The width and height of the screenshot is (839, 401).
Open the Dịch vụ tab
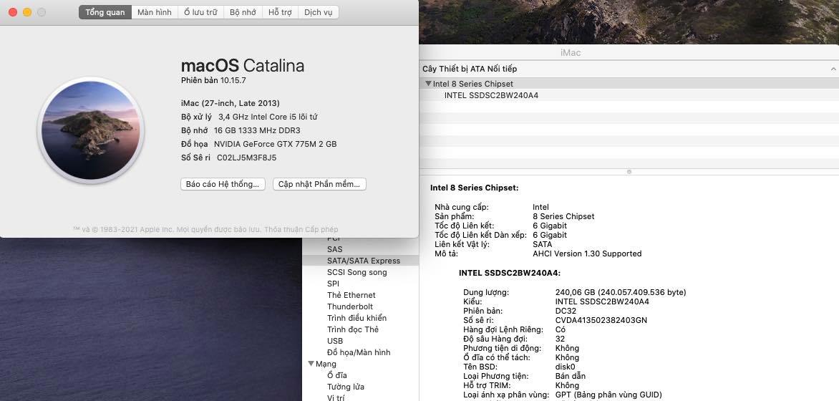[319, 12]
